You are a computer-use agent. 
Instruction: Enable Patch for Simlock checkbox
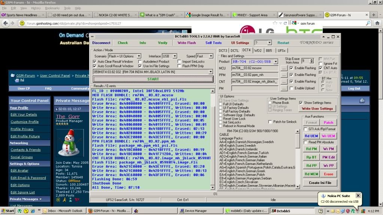click(x=270, y=122)
